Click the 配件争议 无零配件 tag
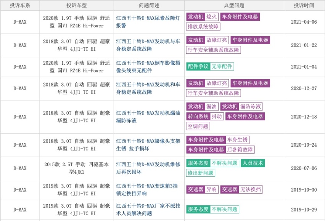Image resolution: width=325 pixels, height=221 pixels. click(x=210, y=66)
